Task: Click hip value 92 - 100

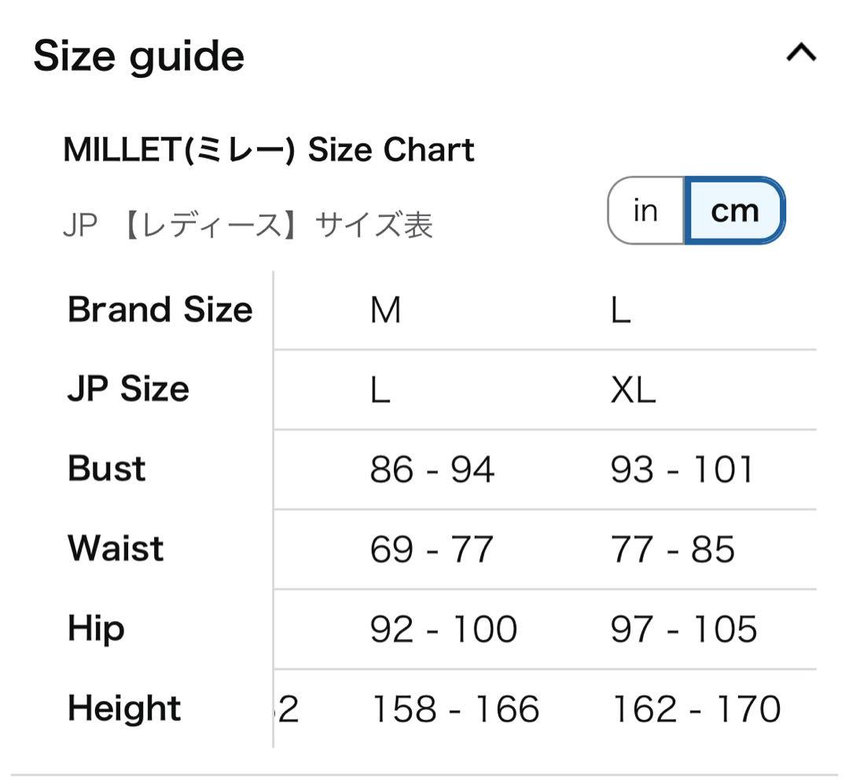Action: click(x=443, y=630)
